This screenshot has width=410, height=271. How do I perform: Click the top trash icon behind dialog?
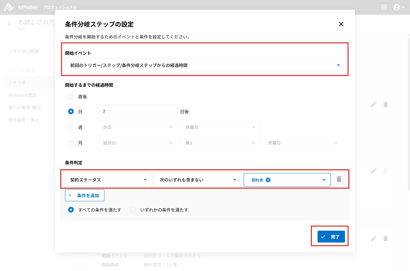pyautogui.click(x=386, y=104)
